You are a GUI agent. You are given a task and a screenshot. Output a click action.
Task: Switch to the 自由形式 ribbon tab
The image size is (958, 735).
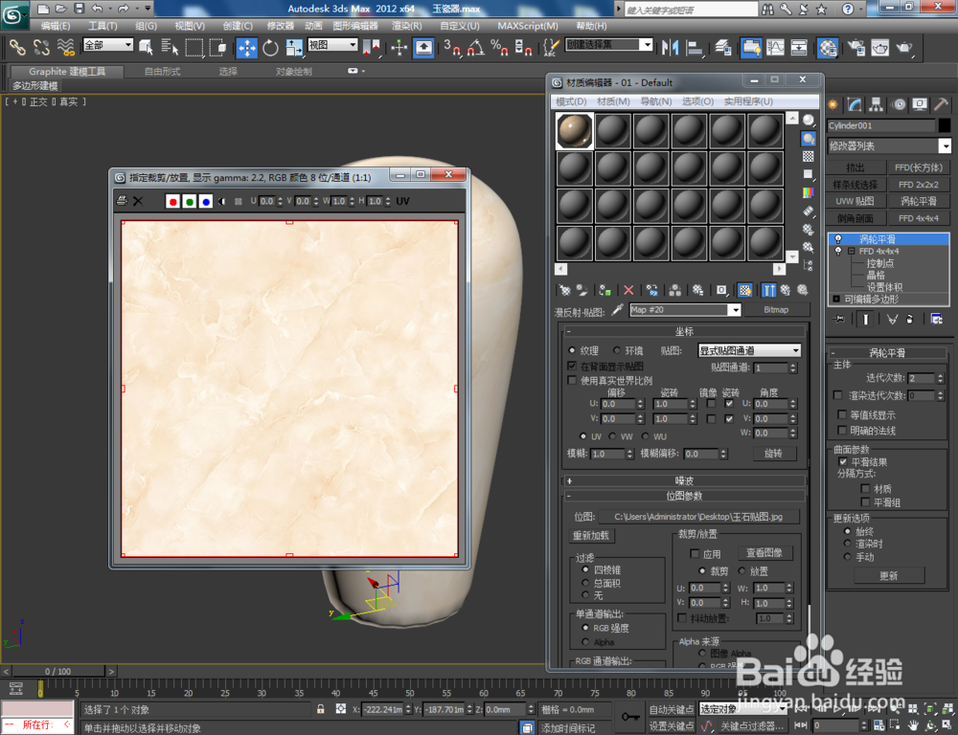click(x=162, y=72)
